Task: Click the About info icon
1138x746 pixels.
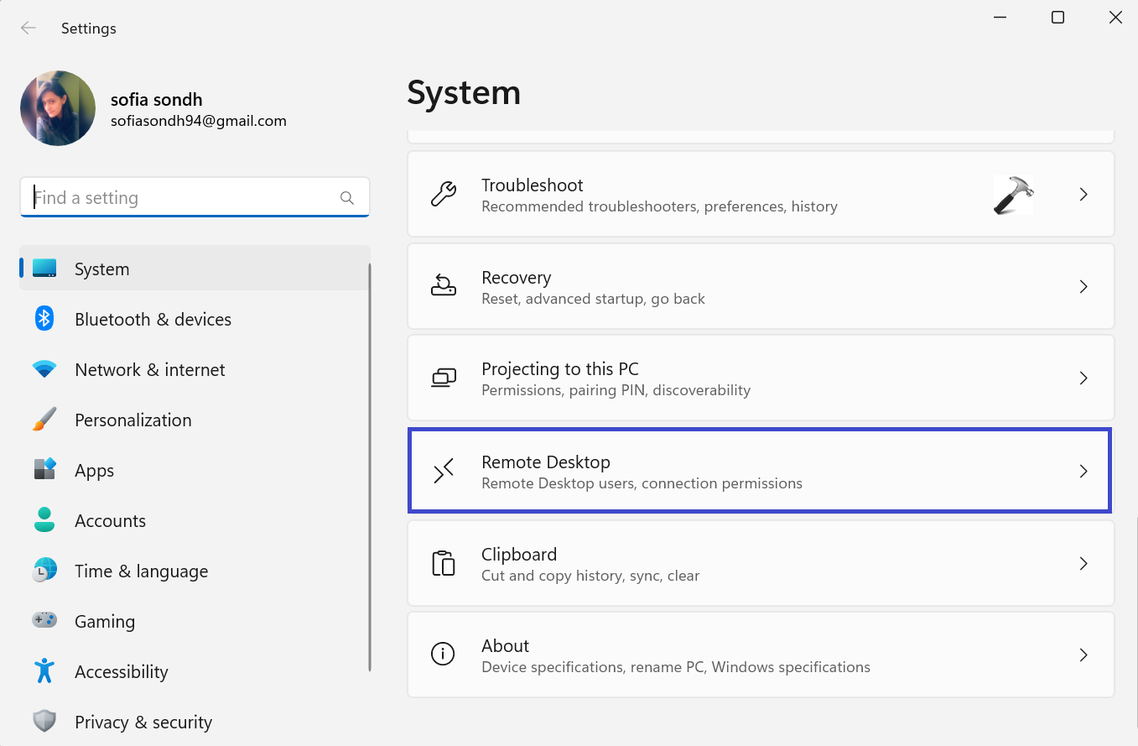Action: [443, 655]
